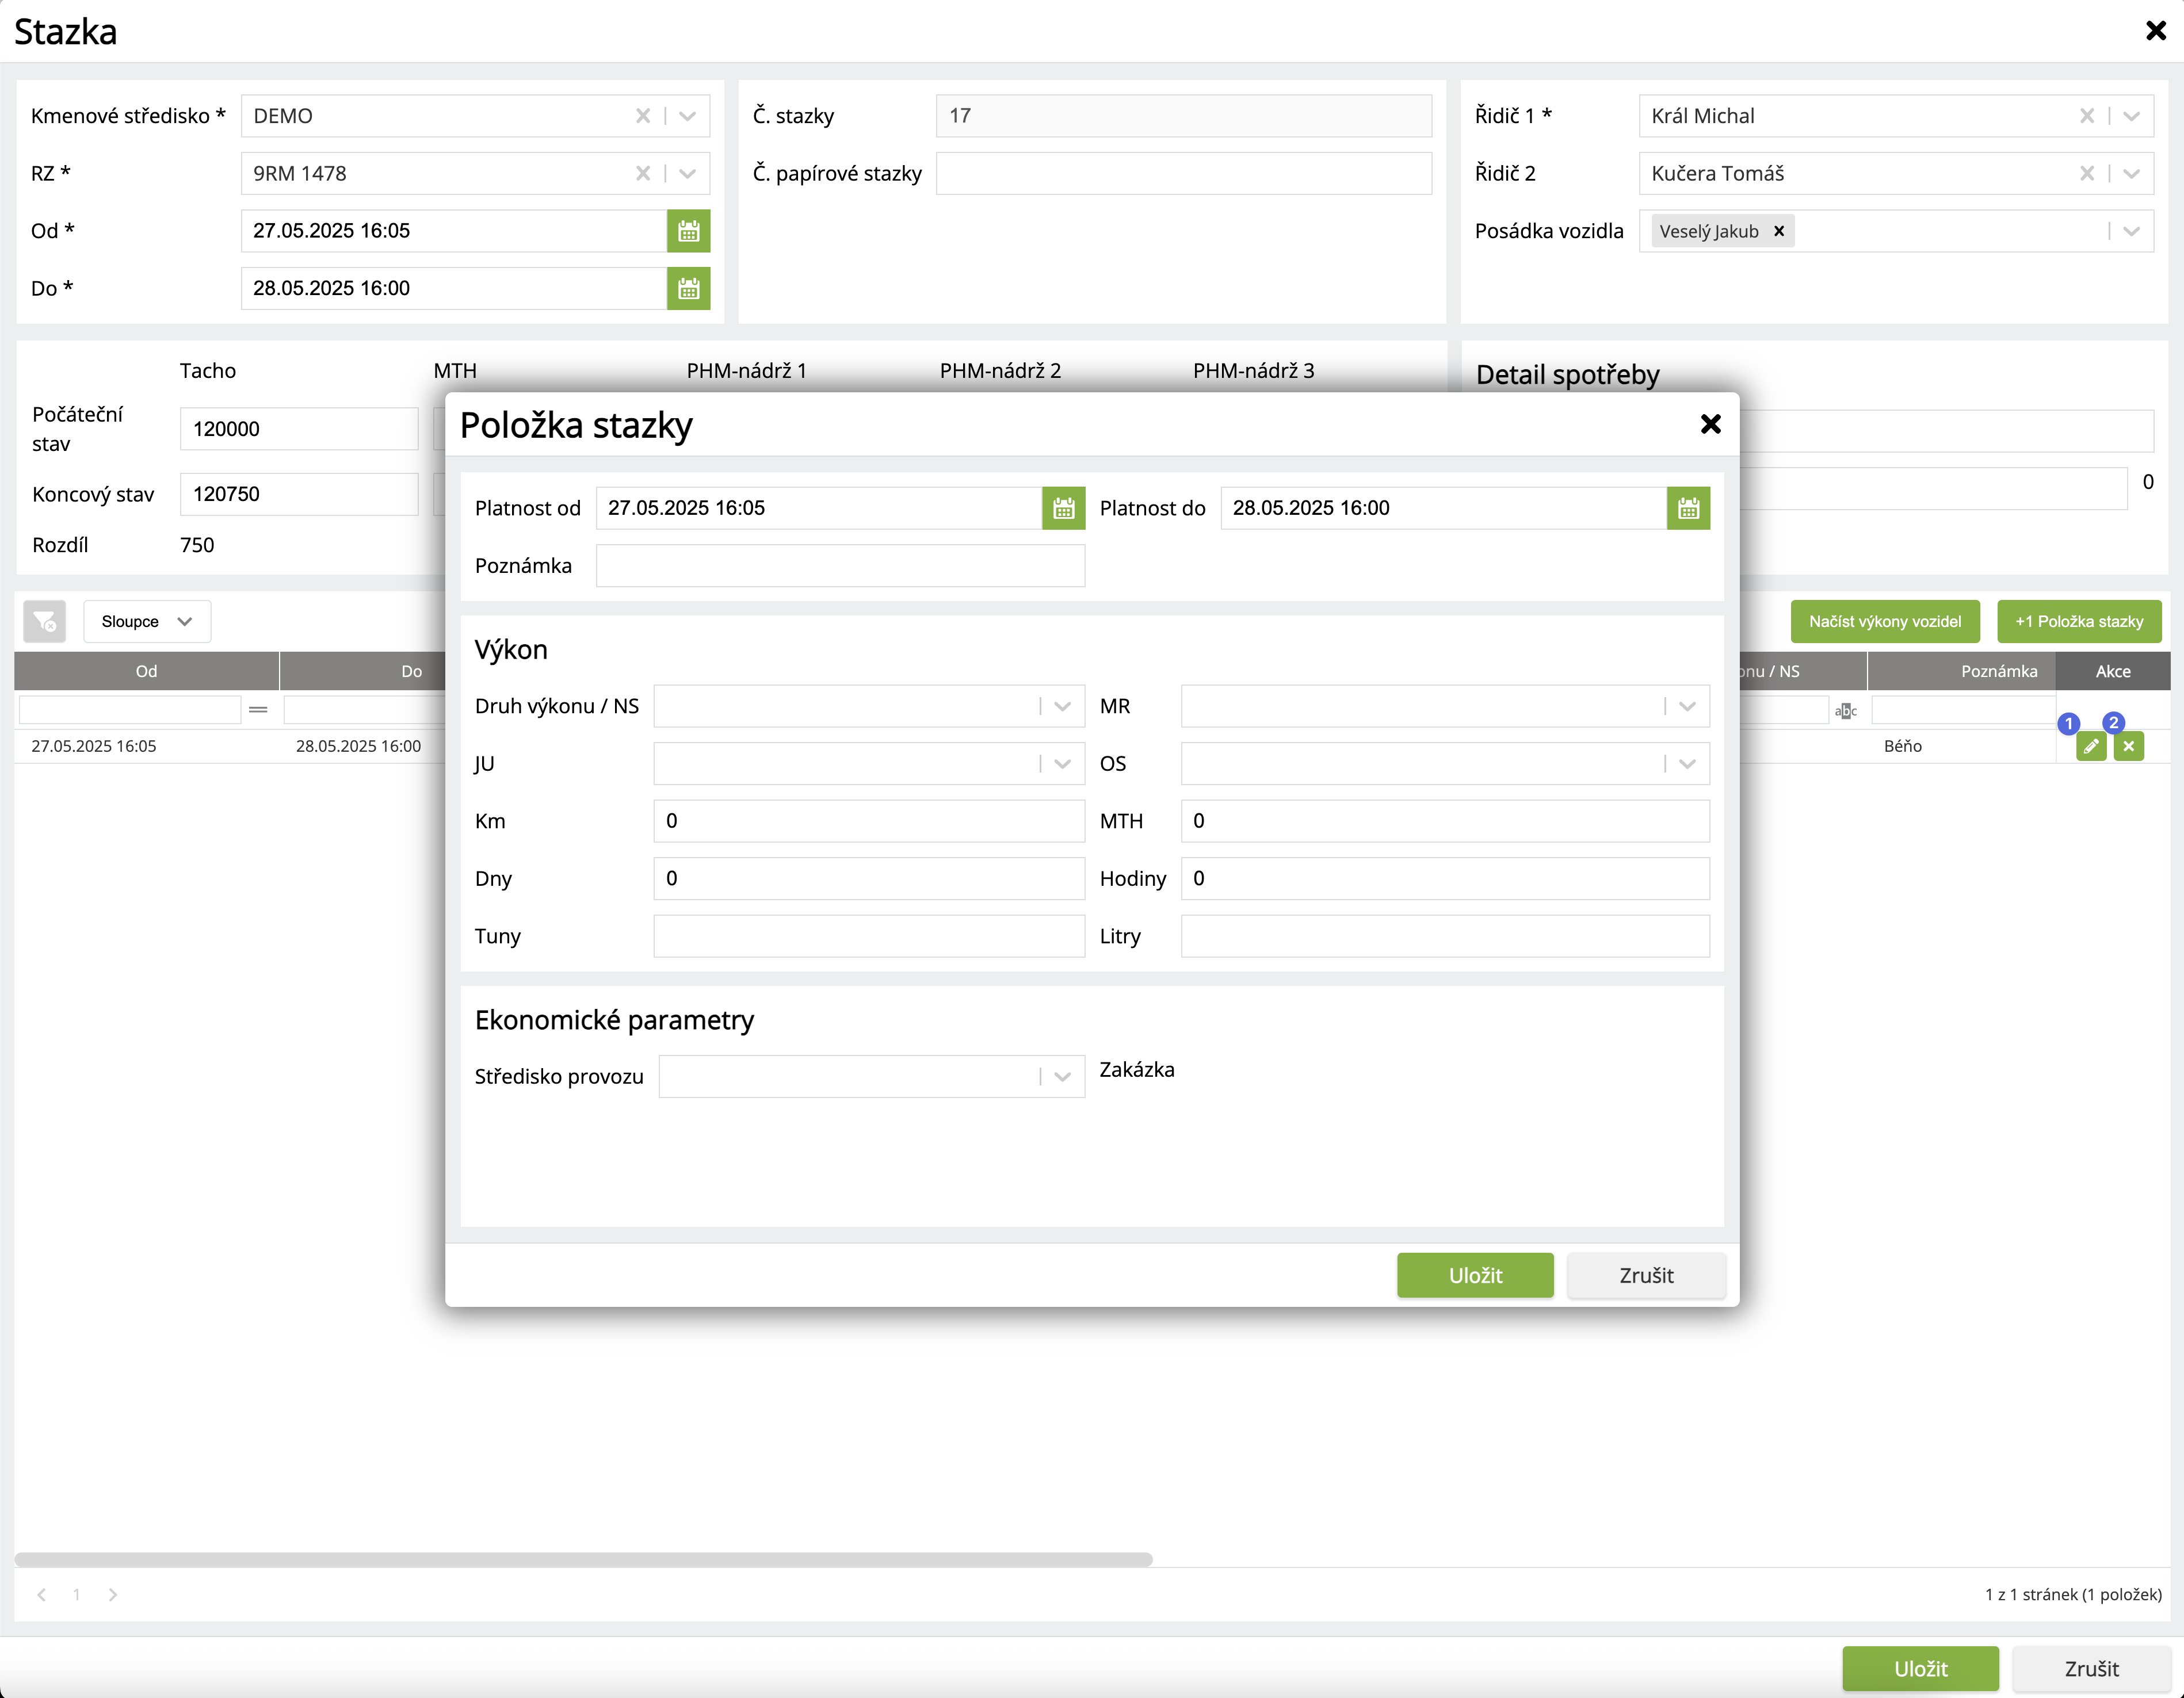The image size is (2184, 1698).
Task: Expand the Druh výkonu / NS dropdown
Action: (x=1062, y=706)
